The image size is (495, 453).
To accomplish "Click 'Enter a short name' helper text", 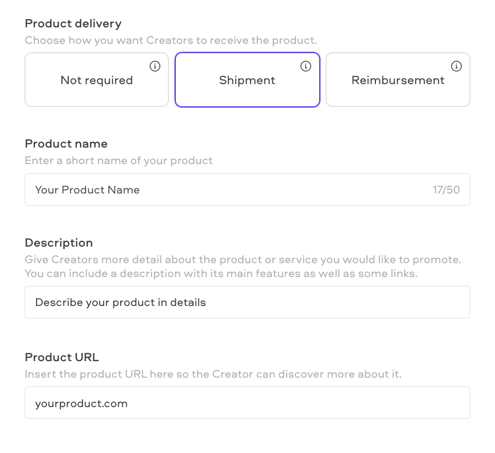I will click(x=119, y=161).
